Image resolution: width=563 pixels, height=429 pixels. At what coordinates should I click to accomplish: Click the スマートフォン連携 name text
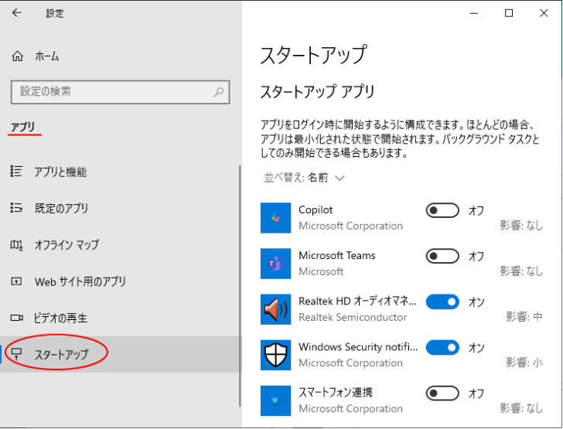[x=336, y=393]
